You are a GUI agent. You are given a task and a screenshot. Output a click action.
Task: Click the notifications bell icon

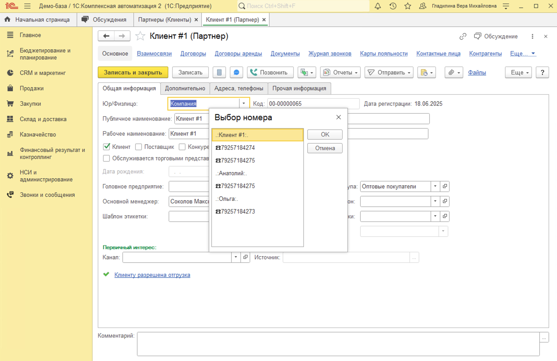pyautogui.click(x=378, y=6)
